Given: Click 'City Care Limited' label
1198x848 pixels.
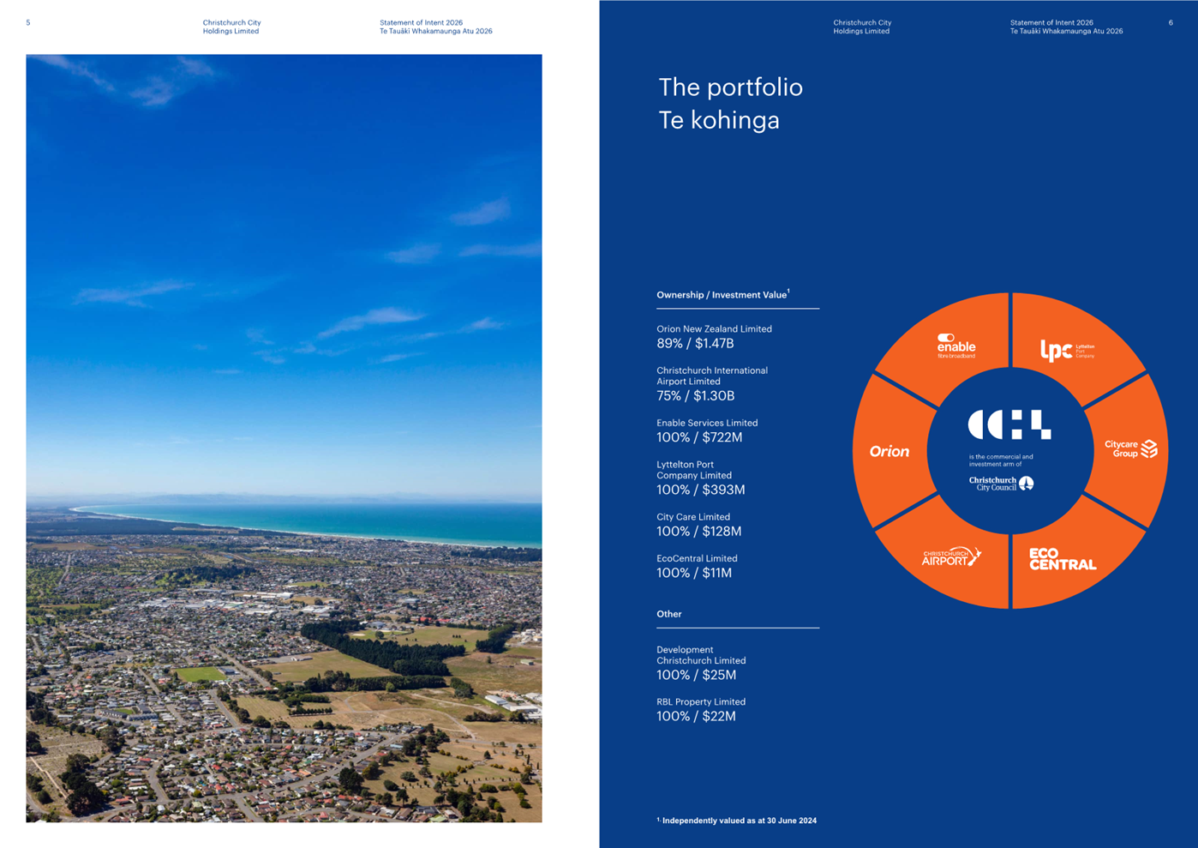Looking at the screenshot, I should [x=693, y=517].
